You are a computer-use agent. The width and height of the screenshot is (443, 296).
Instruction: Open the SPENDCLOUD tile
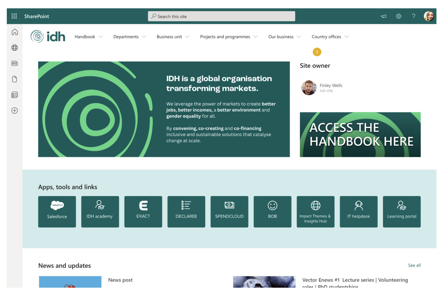[x=229, y=212]
